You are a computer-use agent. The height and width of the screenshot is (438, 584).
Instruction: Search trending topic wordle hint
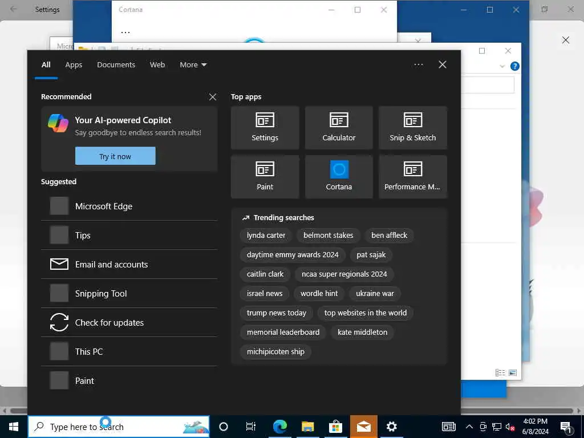coord(319,294)
